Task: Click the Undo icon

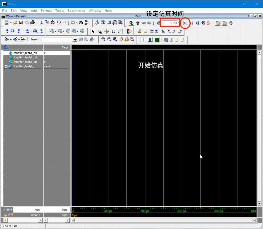Action: (58, 23)
